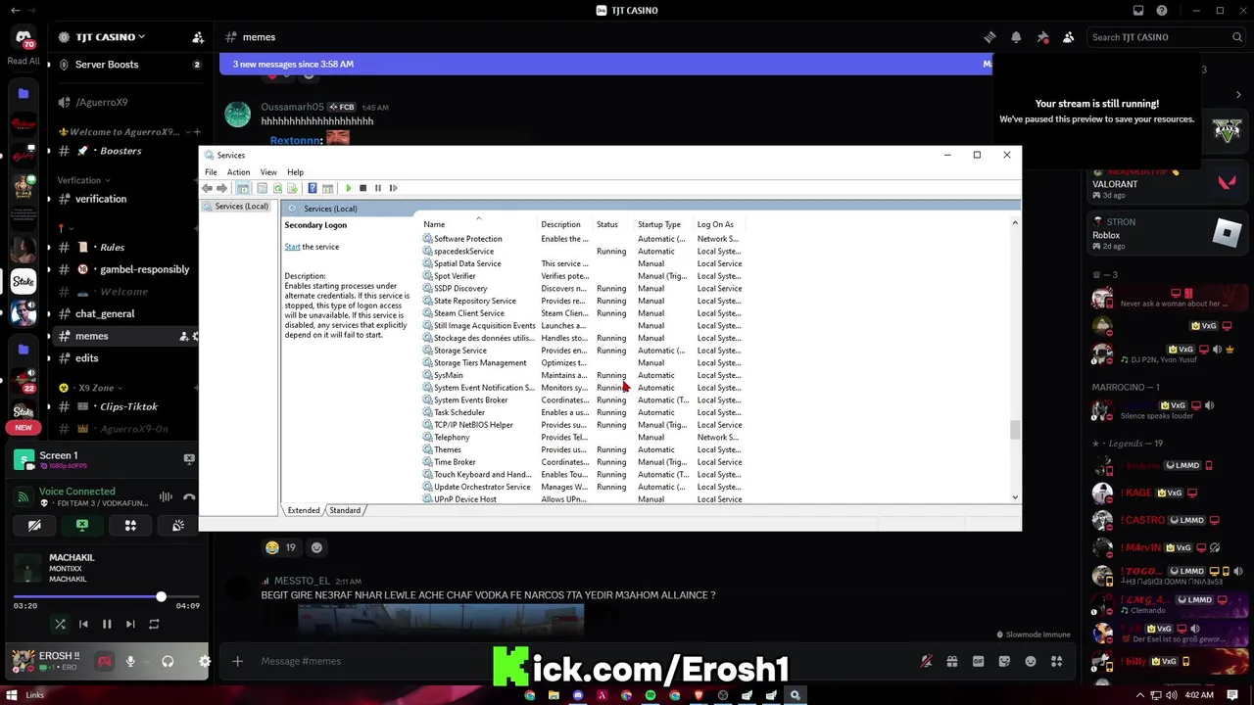This screenshot has height=705, width=1254.
Task: Click the blue Help icon in Services toolbar
Action: click(313, 188)
